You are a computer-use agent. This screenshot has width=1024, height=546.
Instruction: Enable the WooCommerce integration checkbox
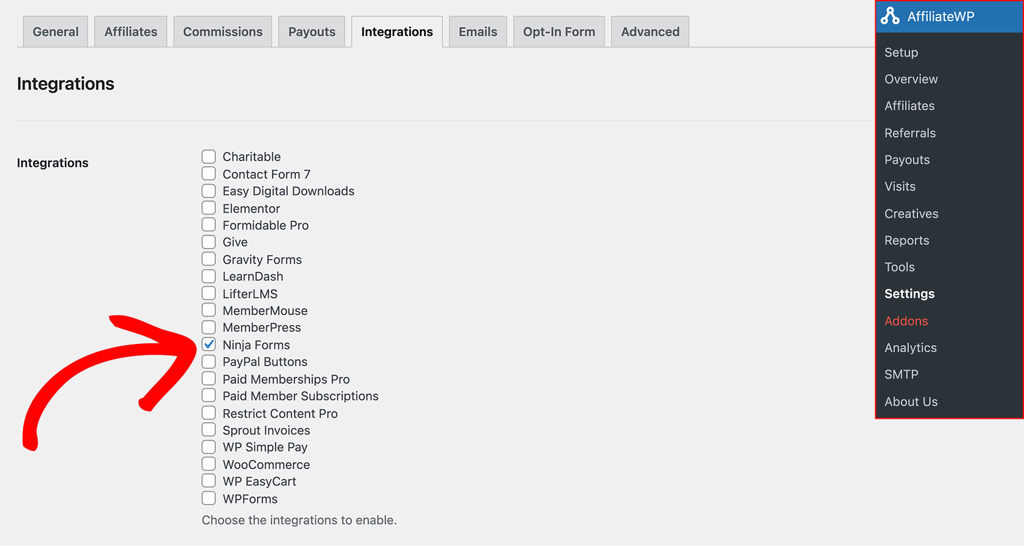(209, 464)
